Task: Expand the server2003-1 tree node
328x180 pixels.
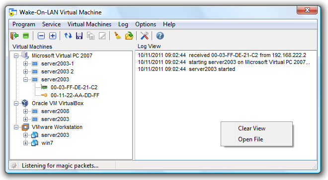Action: point(25,63)
